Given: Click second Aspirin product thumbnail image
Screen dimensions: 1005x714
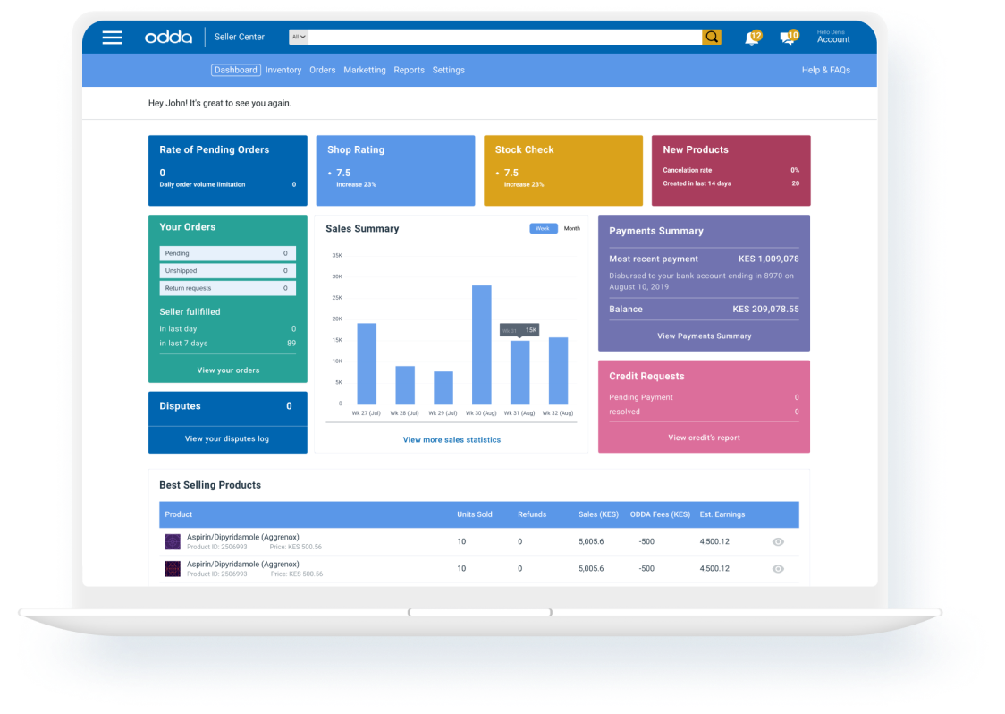Looking at the screenshot, I should pyautogui.click(x=173, y=568).
